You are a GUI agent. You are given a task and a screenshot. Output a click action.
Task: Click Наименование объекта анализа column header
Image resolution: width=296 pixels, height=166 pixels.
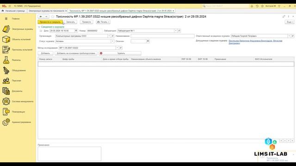point(155,59)
